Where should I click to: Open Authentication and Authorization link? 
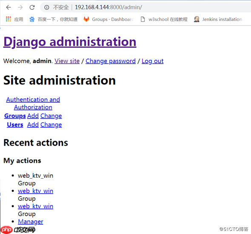(x=33, y=104)
